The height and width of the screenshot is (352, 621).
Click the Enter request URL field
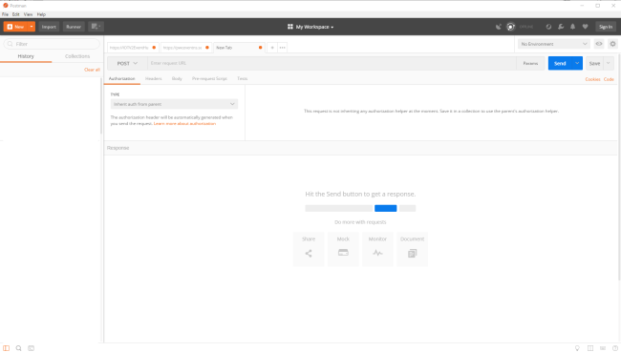click(x=332, y=63)
